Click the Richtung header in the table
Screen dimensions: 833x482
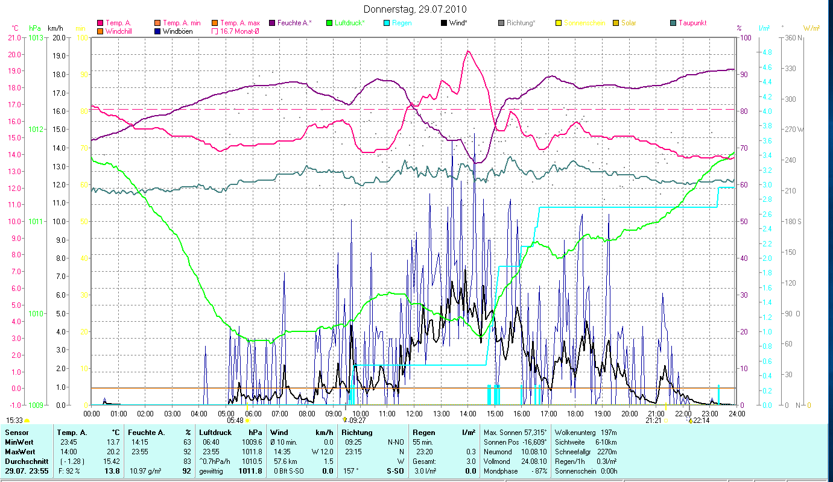pos(357,433)
